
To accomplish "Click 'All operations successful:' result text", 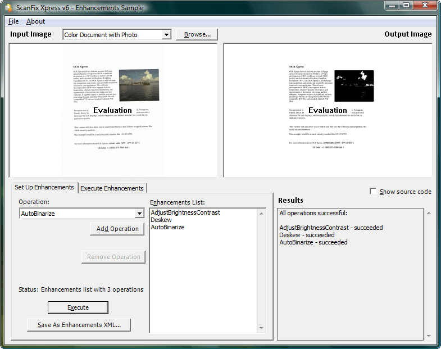I will pyautogui.click(x=313, y=213).
